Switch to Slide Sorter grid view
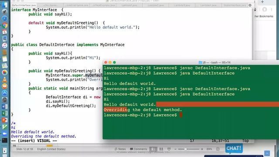The height and width of the screenshot is (157, 279). [161, 149]
